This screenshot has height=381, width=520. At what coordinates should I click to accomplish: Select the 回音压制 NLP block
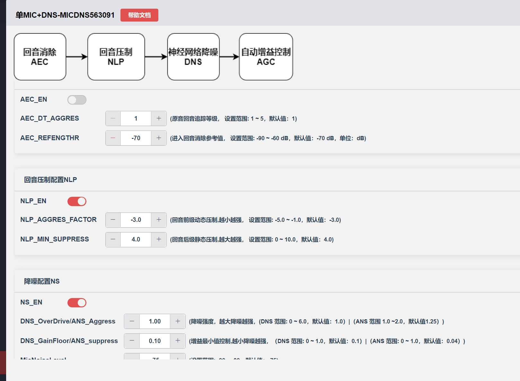(116, 57)
